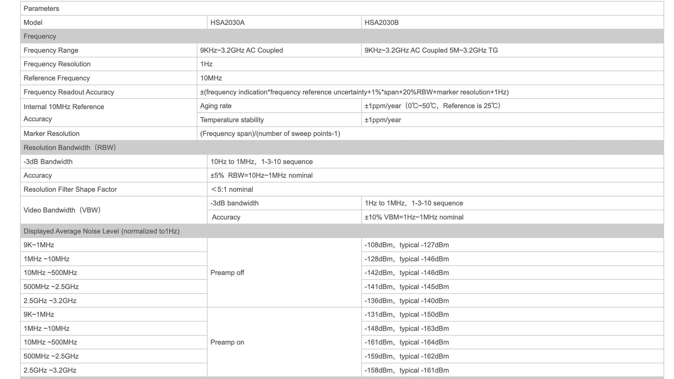Click the Preamp on cell
Screen dimensions: 674x379
(x=227, y=342)
